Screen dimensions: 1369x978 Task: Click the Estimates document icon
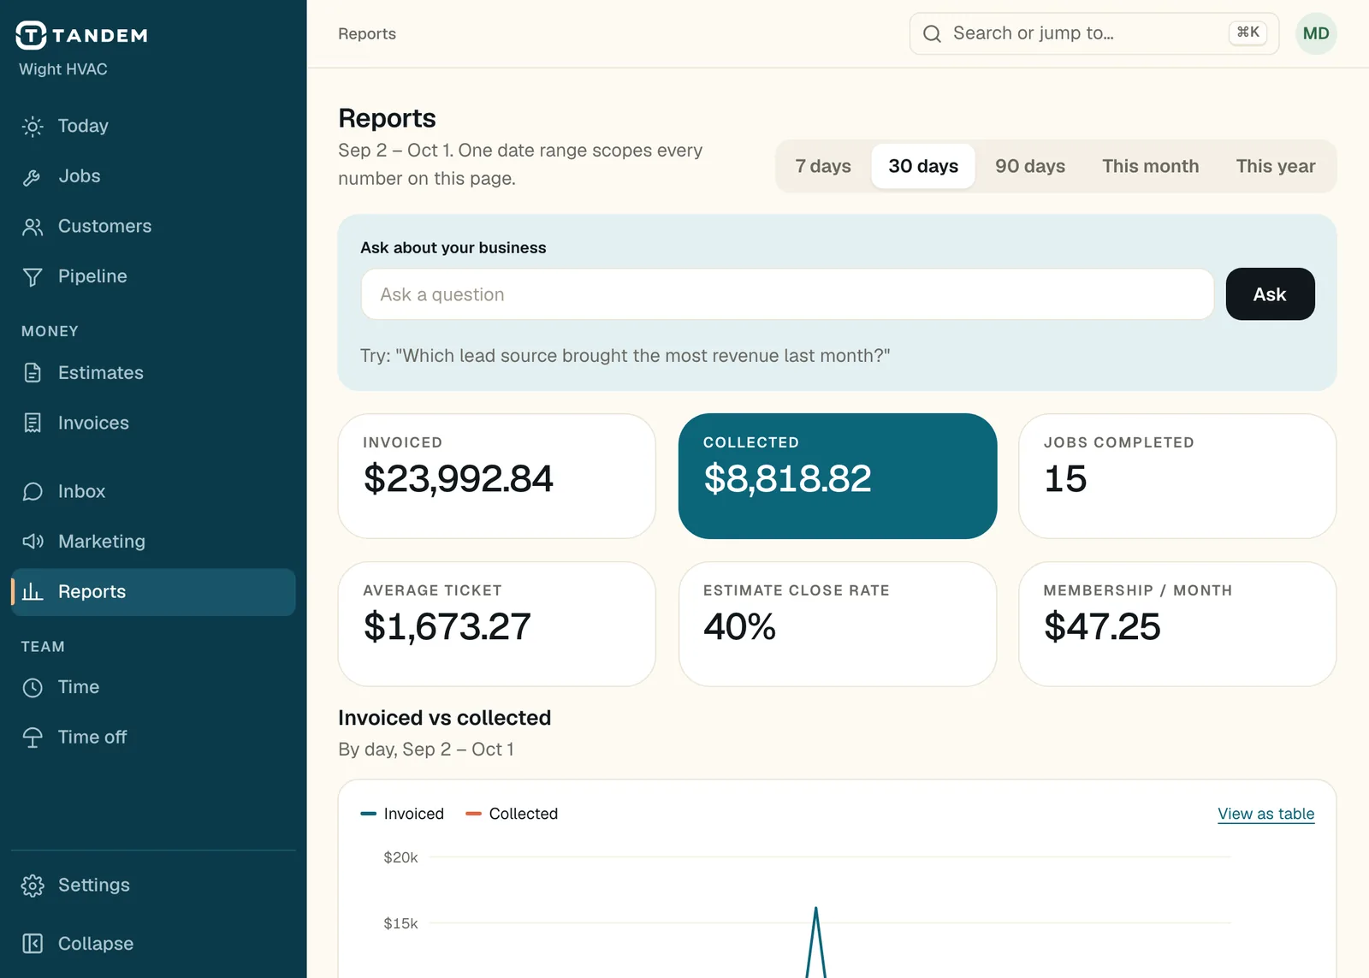coord(33,373)
